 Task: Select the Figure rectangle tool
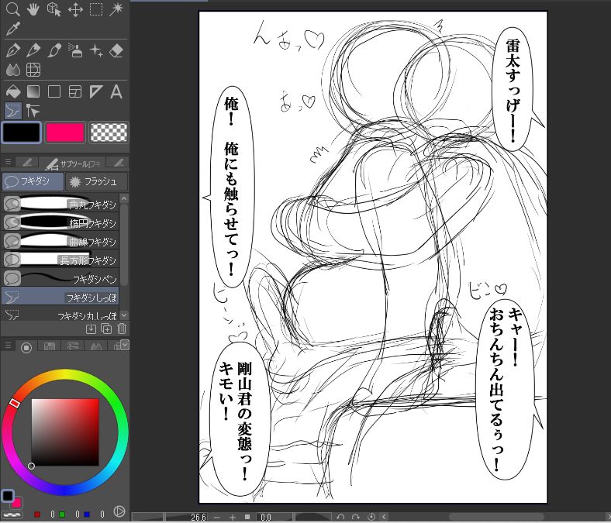click(x=54, y=92)
